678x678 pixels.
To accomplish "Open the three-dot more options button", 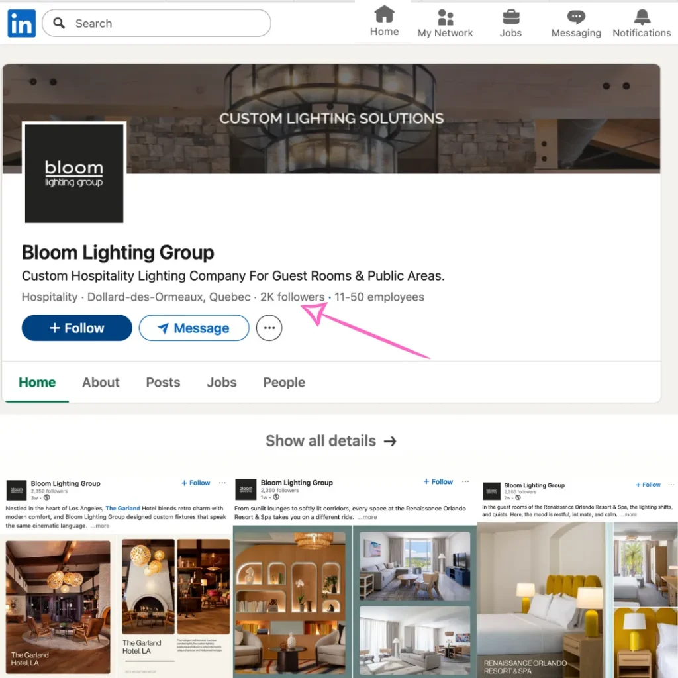I will [269, 328].
